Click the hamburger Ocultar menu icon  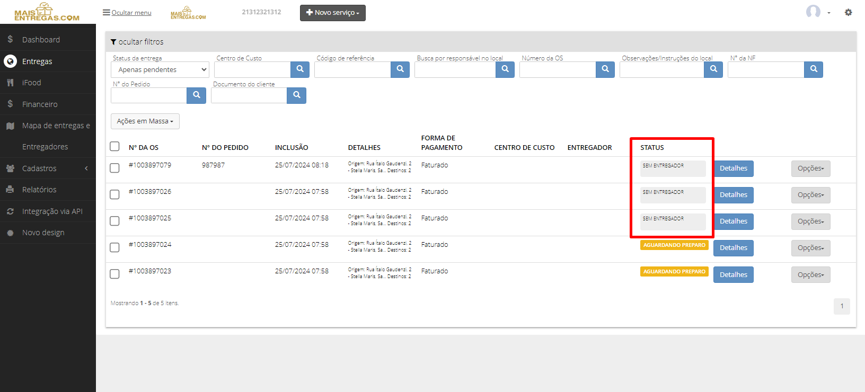[107, 12]
